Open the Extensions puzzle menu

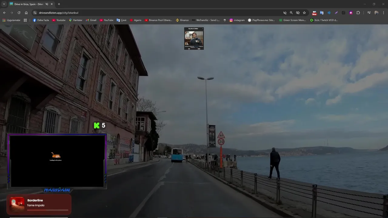click(x=358, y=13)
